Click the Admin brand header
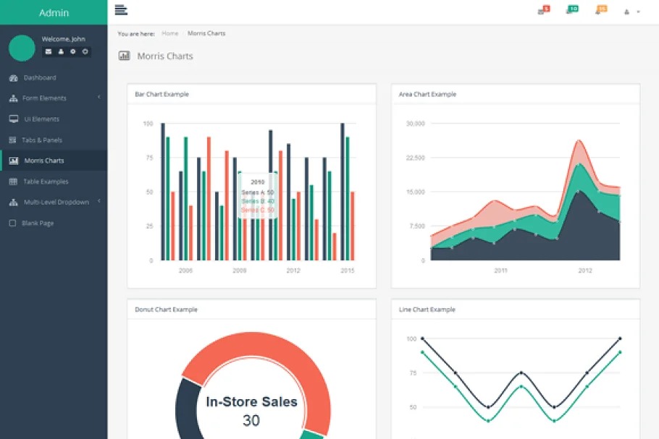Viewport: 659px width, 439px height. coord(54,12)
